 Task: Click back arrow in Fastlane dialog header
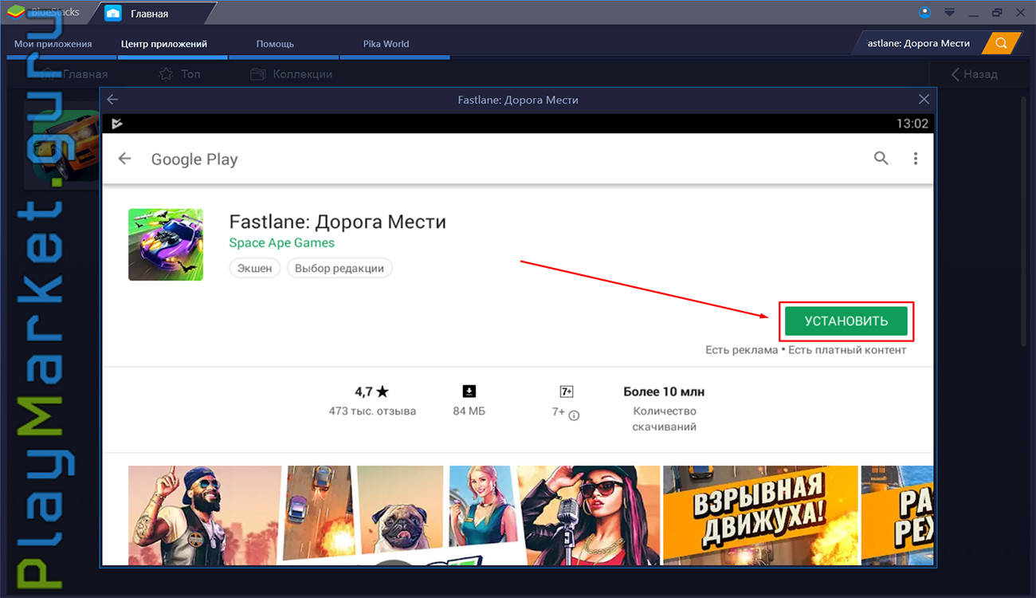[112, 100]
